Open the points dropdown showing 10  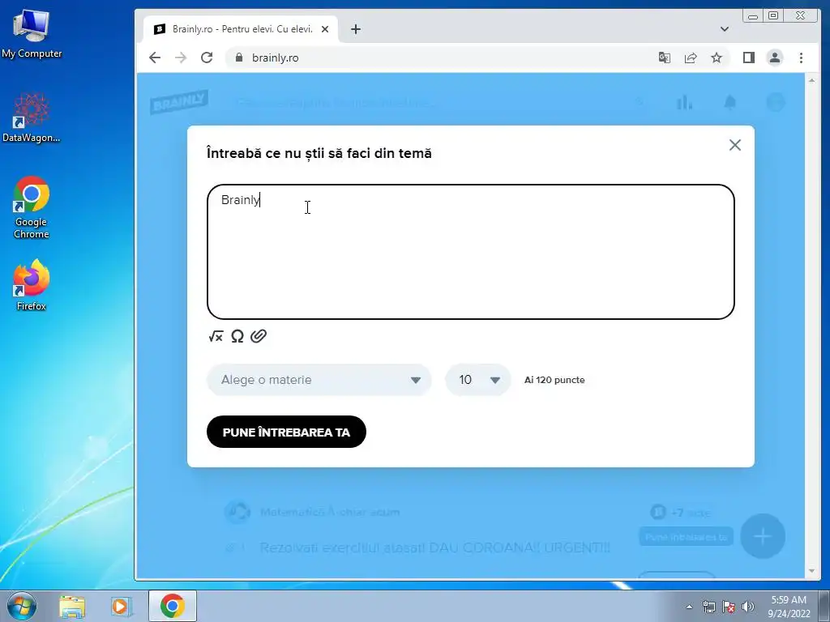point(478,380)
